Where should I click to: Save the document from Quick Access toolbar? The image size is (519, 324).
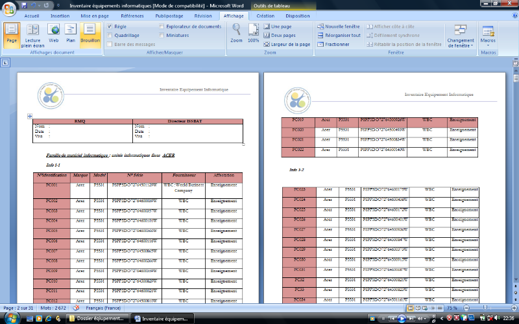(24, 5)
